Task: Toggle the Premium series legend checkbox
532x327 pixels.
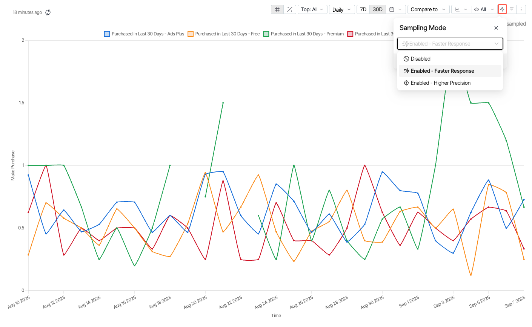Action: click(x=266, y=34)
